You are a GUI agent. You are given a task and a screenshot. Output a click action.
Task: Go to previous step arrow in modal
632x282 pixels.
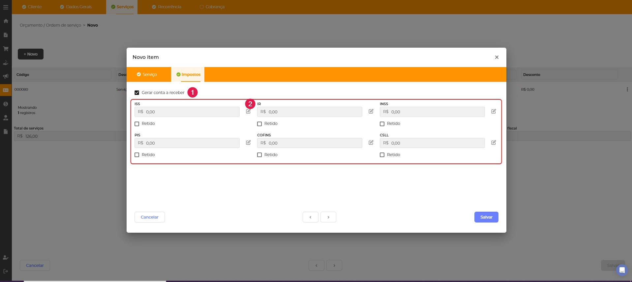tap(310, 217)
